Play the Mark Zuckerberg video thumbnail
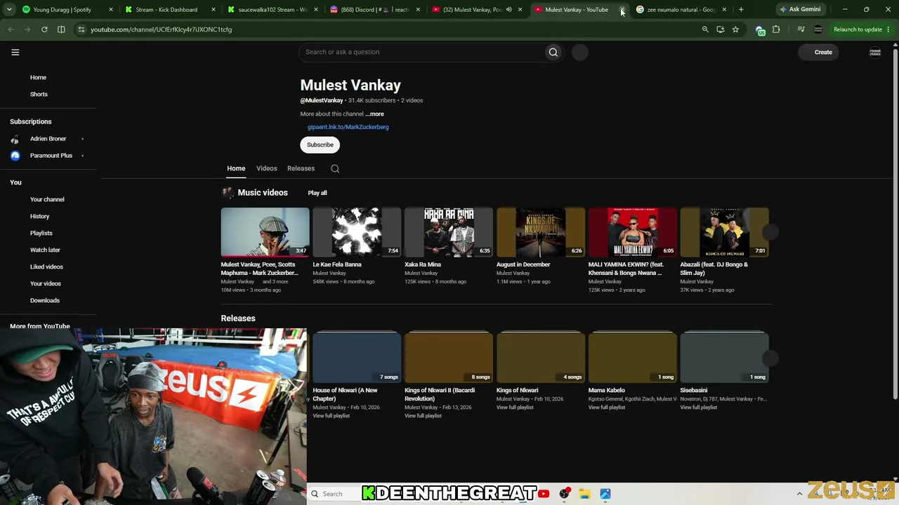The height and width of the screenshot is (505, 899). [265, 232]
